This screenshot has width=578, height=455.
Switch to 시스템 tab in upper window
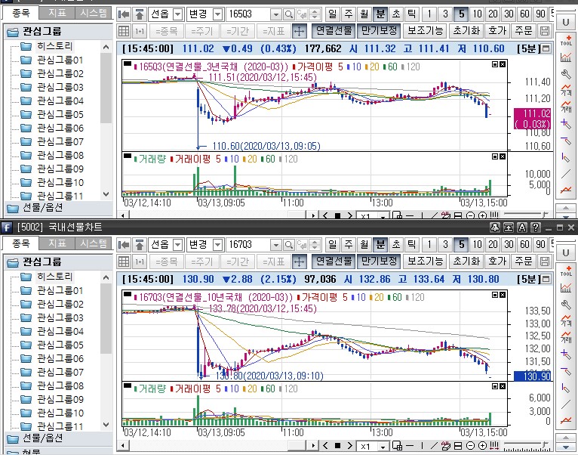click(94, 13)
